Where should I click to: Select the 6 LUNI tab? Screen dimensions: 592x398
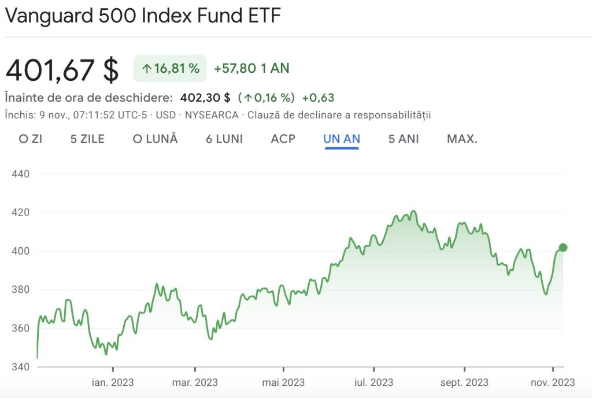point(224,139)
